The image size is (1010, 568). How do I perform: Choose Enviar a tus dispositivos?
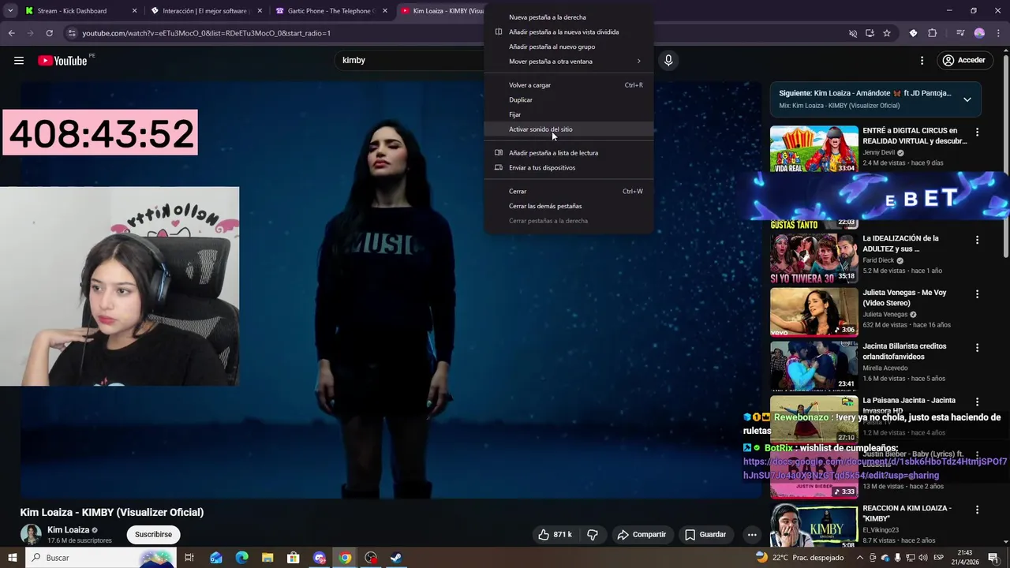point(569,168)
